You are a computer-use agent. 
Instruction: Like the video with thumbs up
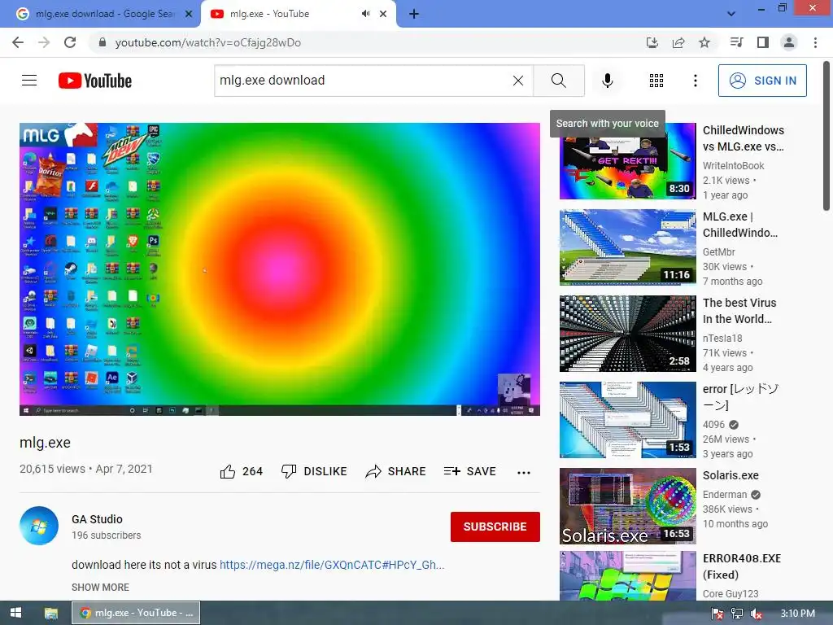241,471
